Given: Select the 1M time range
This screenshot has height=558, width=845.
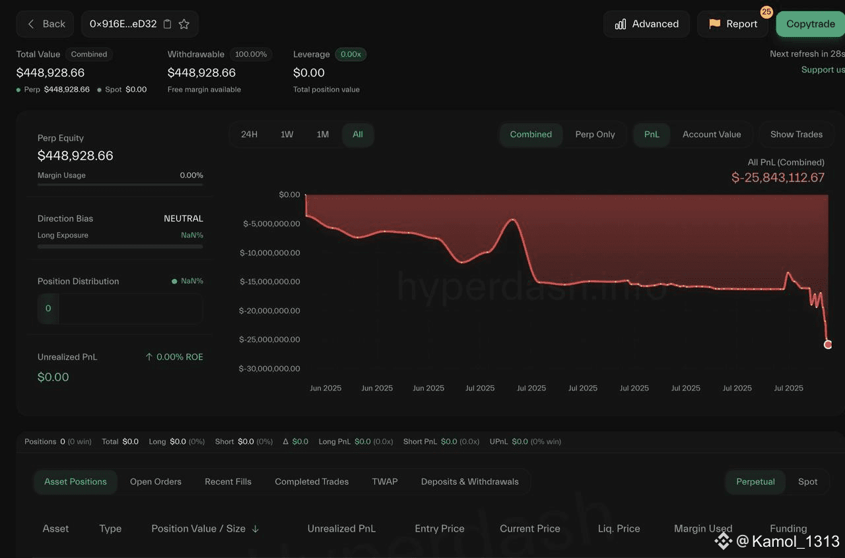Looking at the screenshot, I should pos(322,135).
